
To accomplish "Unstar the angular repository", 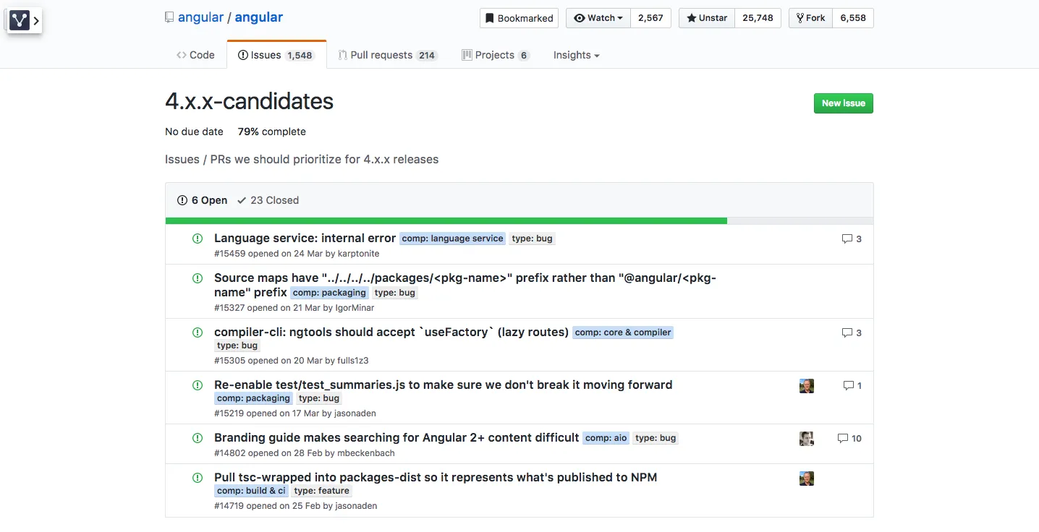I will click(x=707, y=18).
